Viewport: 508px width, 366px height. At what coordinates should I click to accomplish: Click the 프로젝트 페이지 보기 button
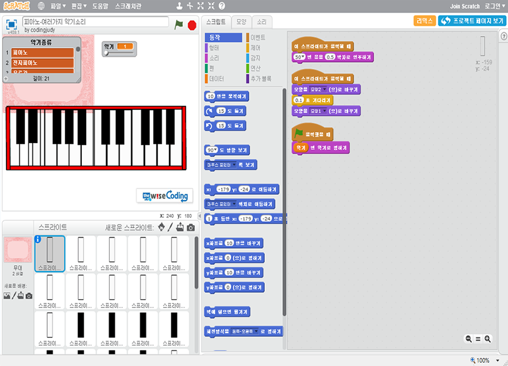(472, 21)
